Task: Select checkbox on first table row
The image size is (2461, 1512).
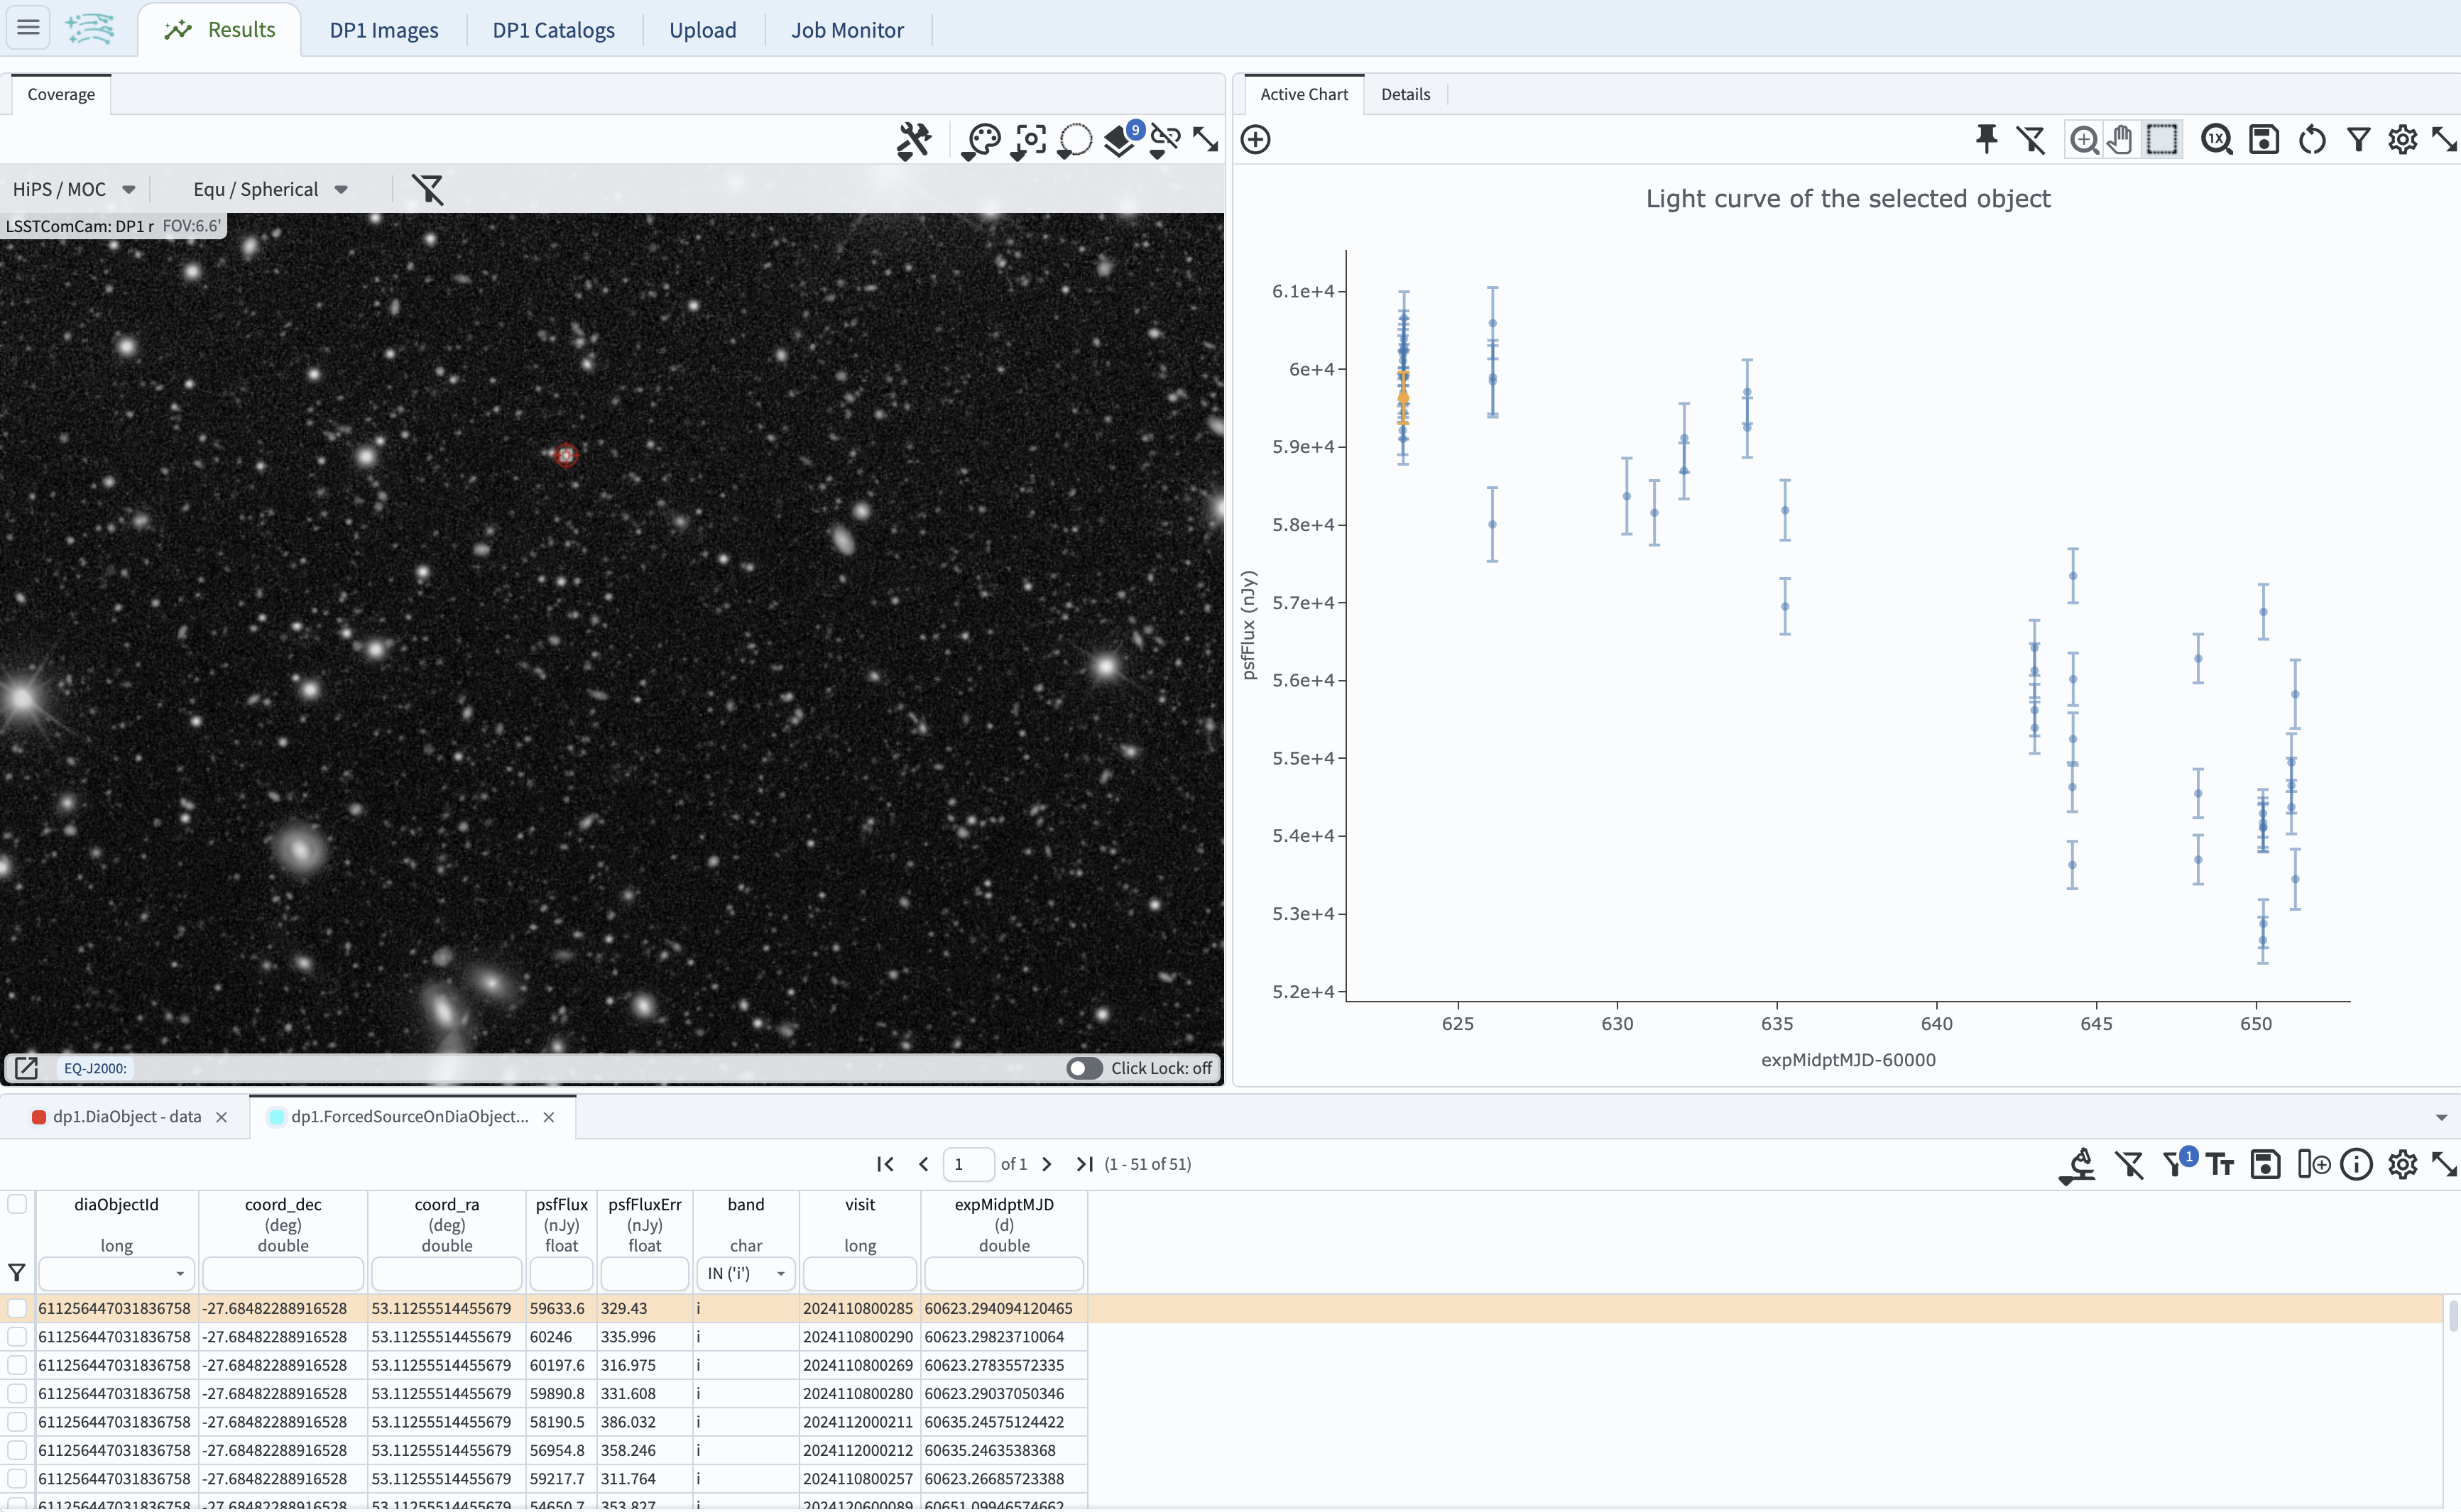Action: click(x=17, y=1308)
